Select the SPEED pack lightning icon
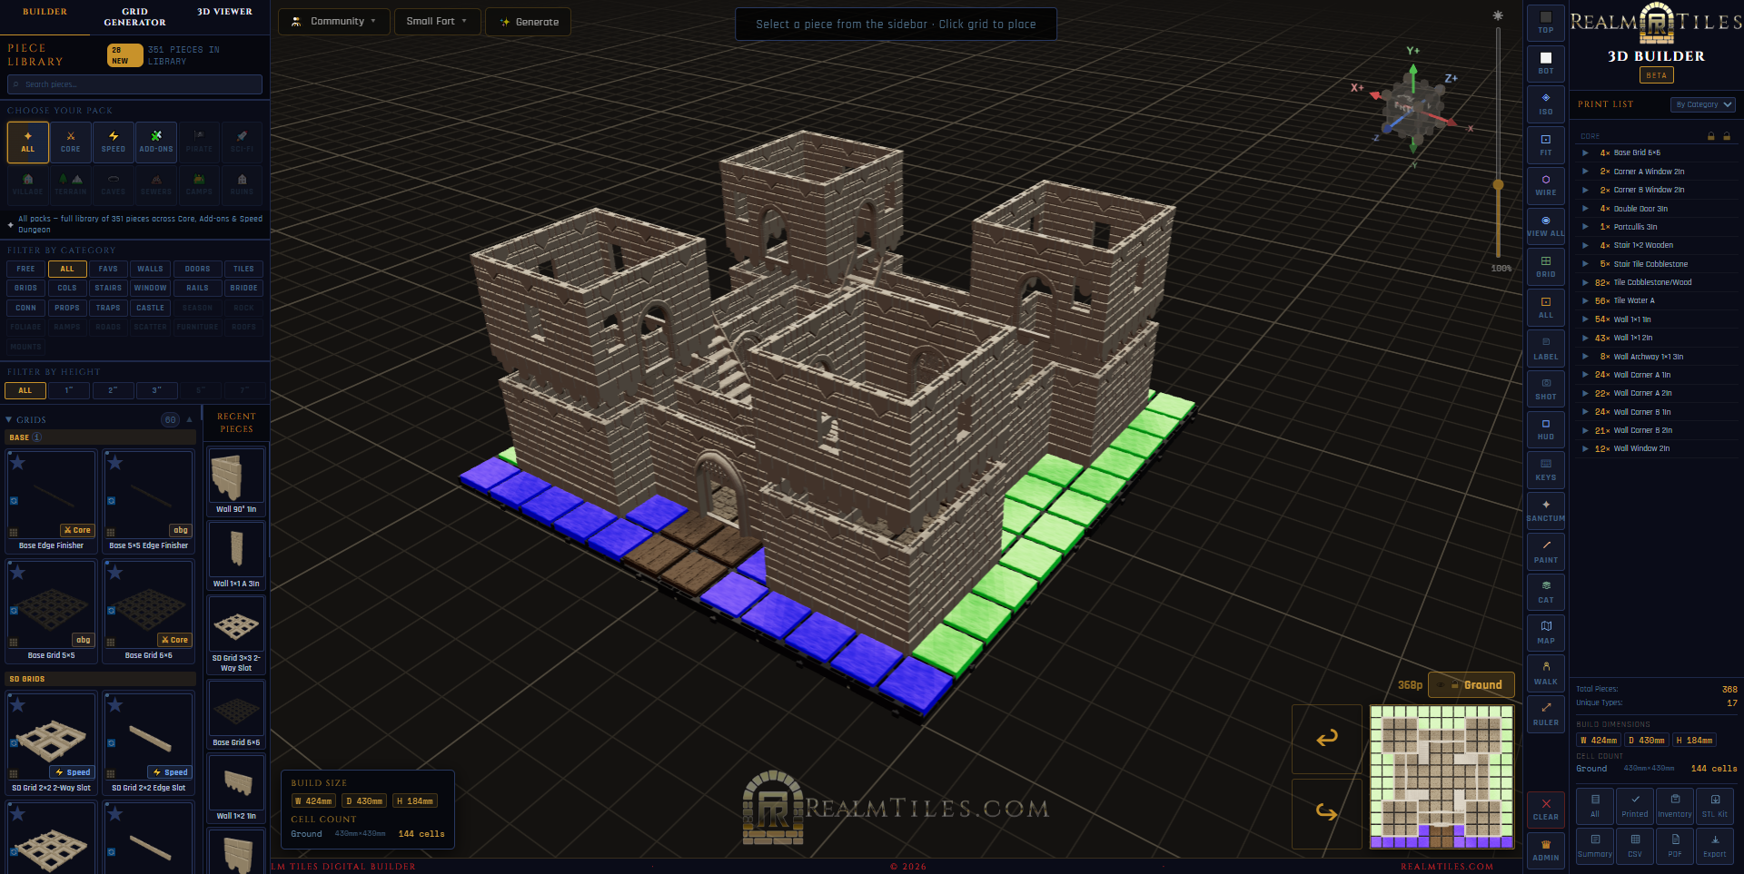The image size is (1744, 874). 114,142
